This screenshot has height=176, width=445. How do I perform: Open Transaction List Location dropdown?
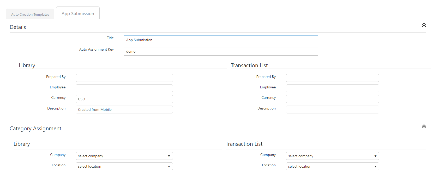[332, 166]
